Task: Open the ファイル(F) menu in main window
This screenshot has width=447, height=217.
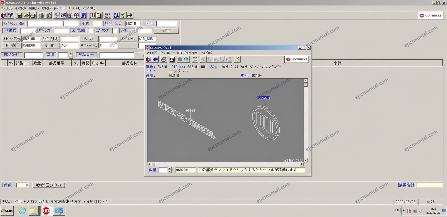Action: [7, 8]
